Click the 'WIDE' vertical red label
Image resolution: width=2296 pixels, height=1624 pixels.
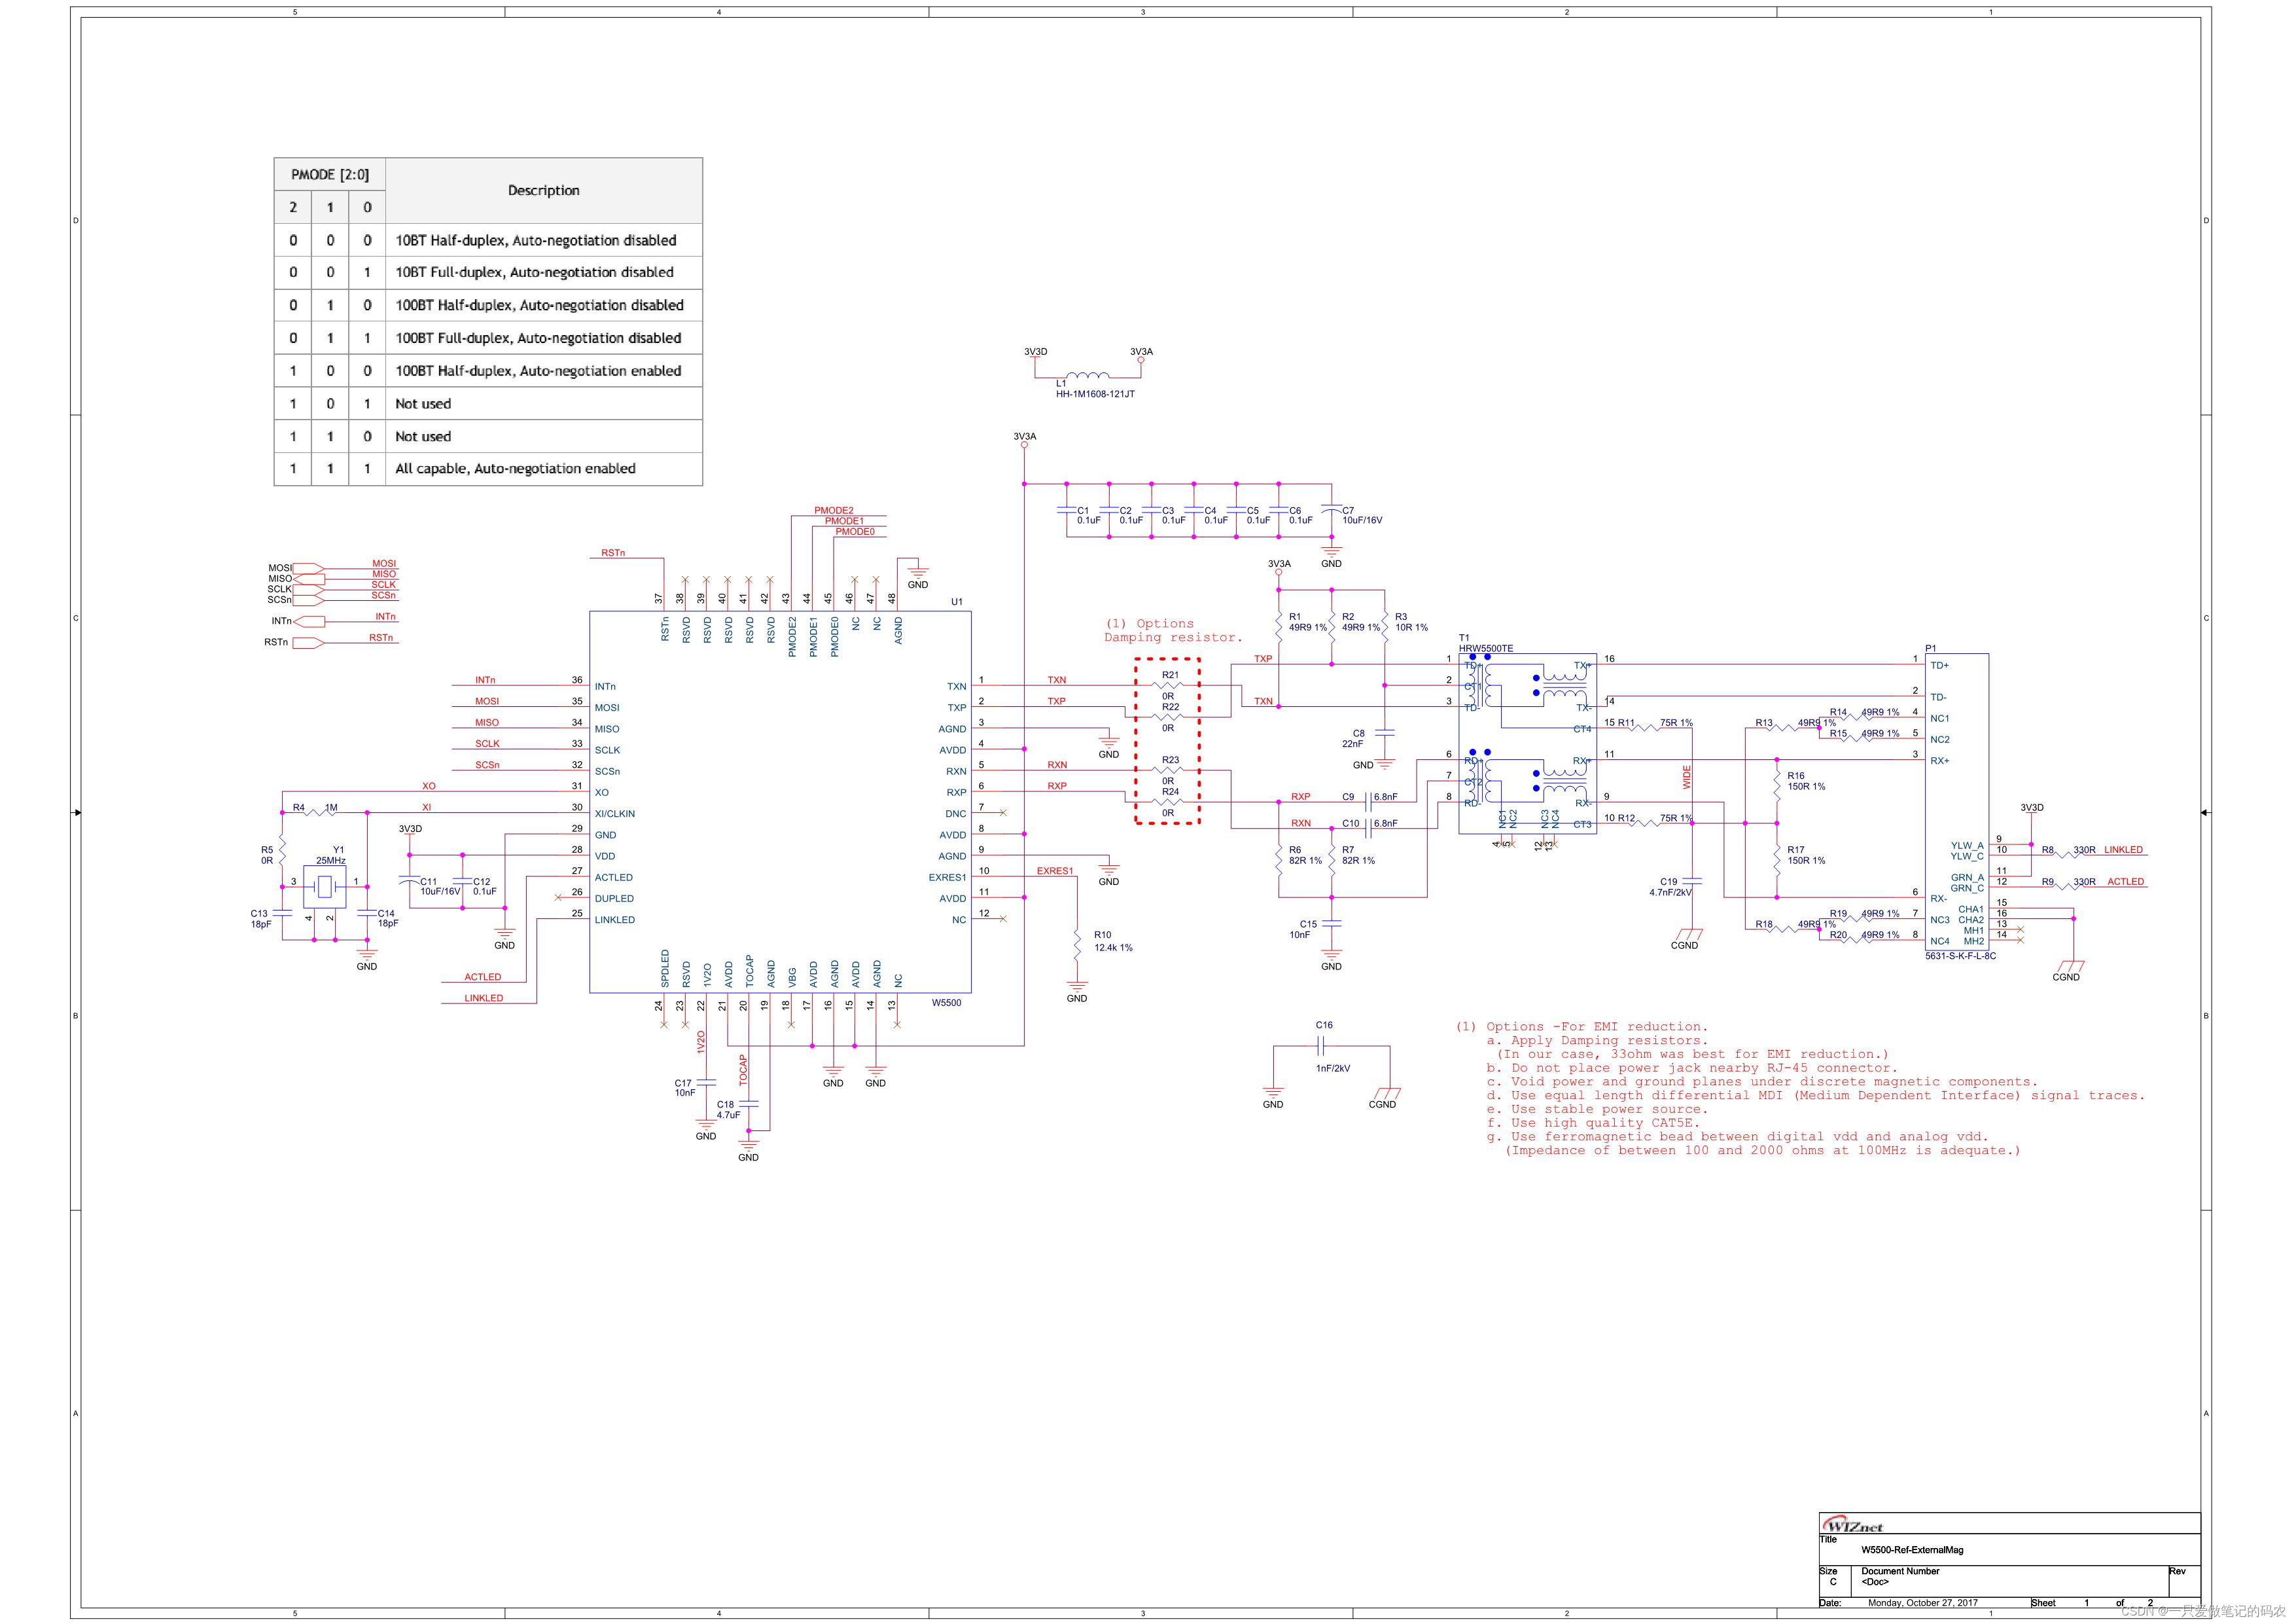[1687, 778]
